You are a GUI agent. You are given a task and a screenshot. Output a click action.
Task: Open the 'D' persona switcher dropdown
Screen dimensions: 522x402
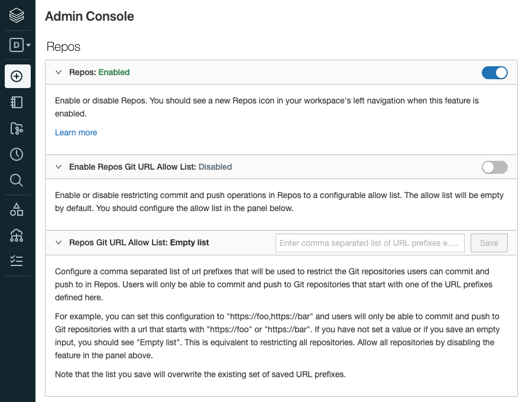click(20, 45)
